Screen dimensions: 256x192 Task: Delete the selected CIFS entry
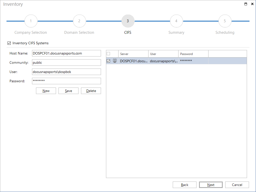[91, 91]
